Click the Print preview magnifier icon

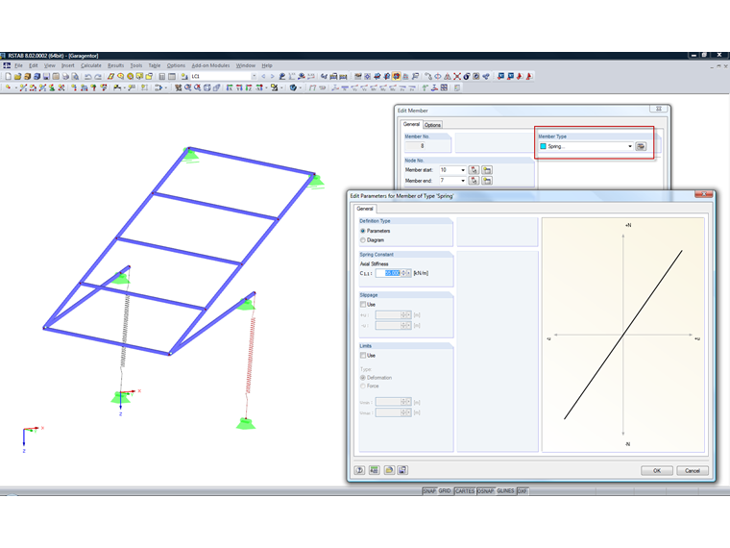point(75,76)
